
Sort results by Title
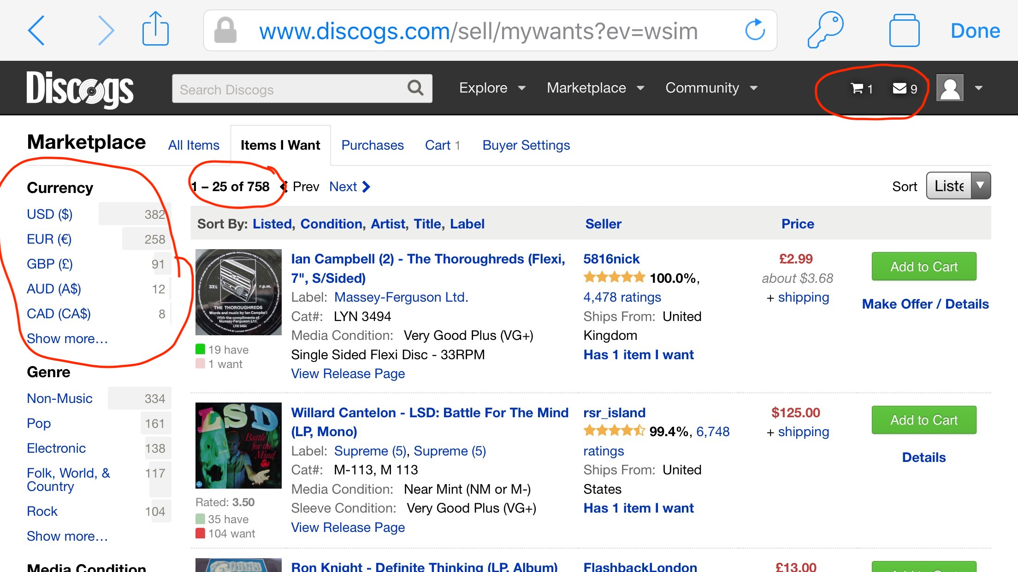(x=427, y=224)
